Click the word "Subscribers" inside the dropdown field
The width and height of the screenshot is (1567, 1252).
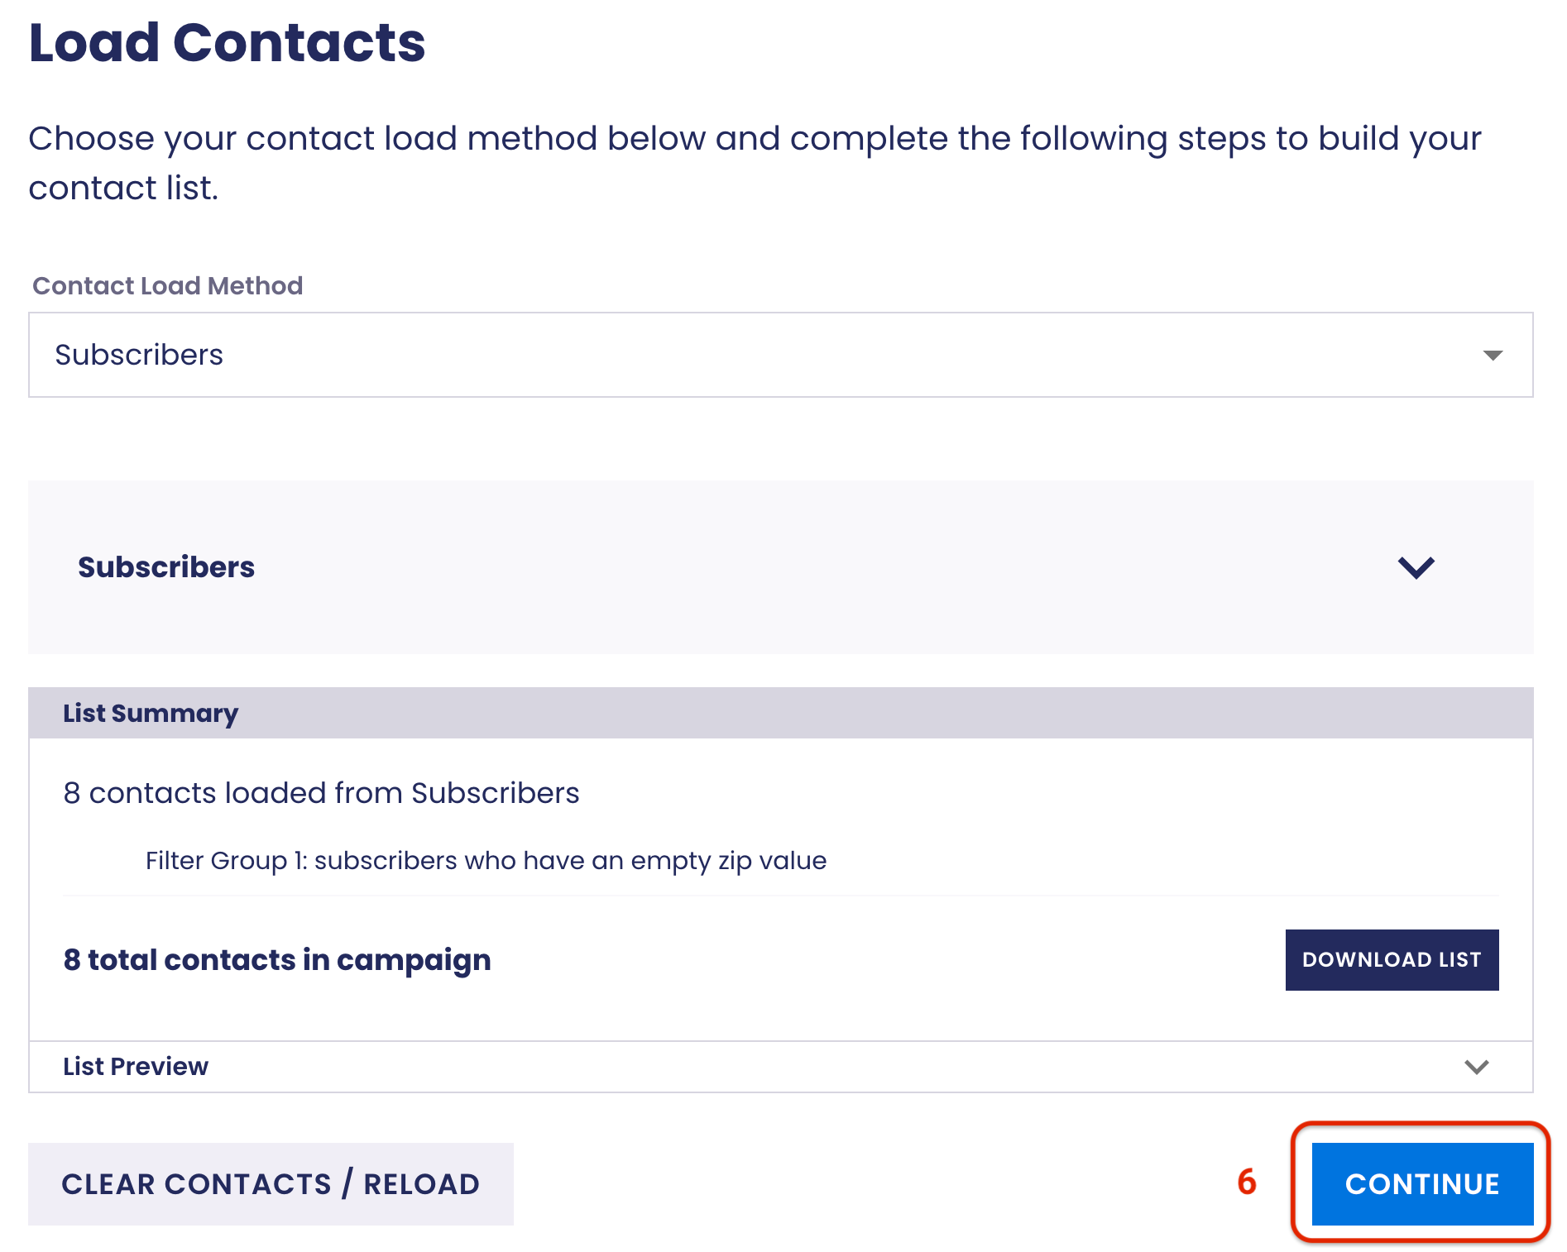tap(139, 355)
